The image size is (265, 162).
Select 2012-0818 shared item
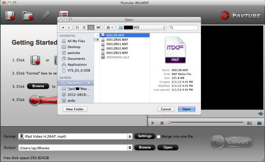click(76, 95)
